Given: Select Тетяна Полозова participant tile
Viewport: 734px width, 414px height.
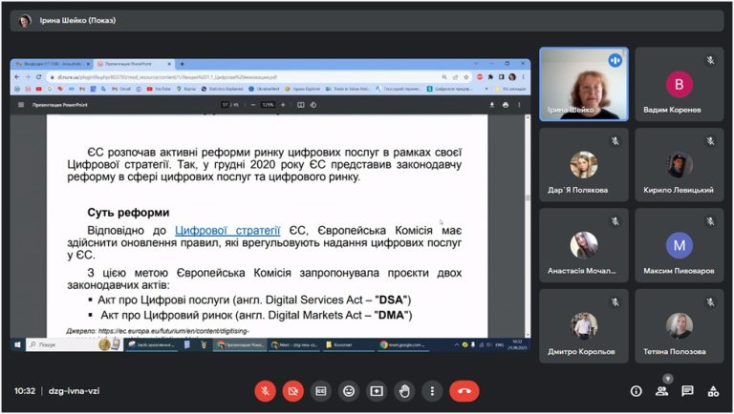Looking at the screenshot, I should (679, 326).
